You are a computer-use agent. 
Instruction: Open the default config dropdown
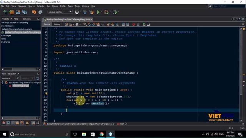(60, 12)
